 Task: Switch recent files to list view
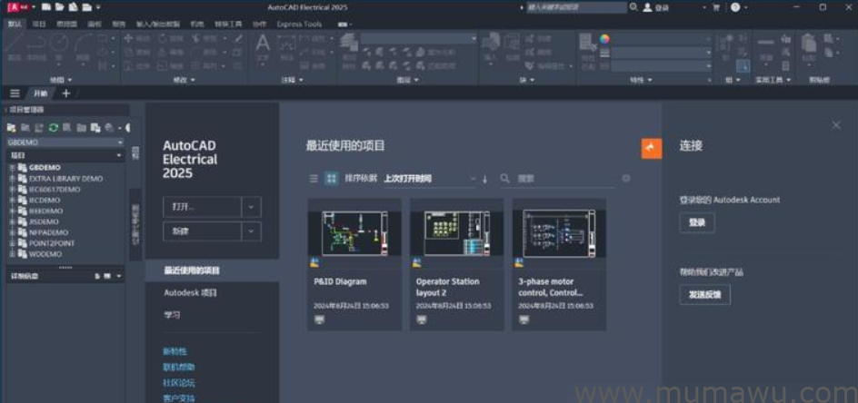314,178
